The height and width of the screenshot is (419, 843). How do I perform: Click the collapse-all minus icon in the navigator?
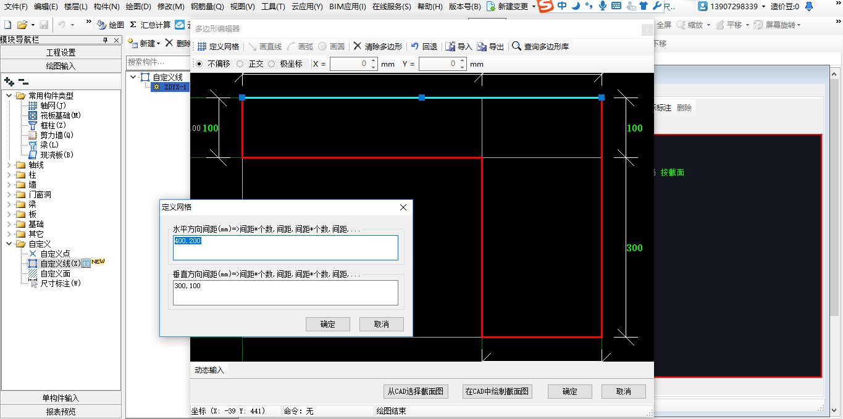click(23, 81)
